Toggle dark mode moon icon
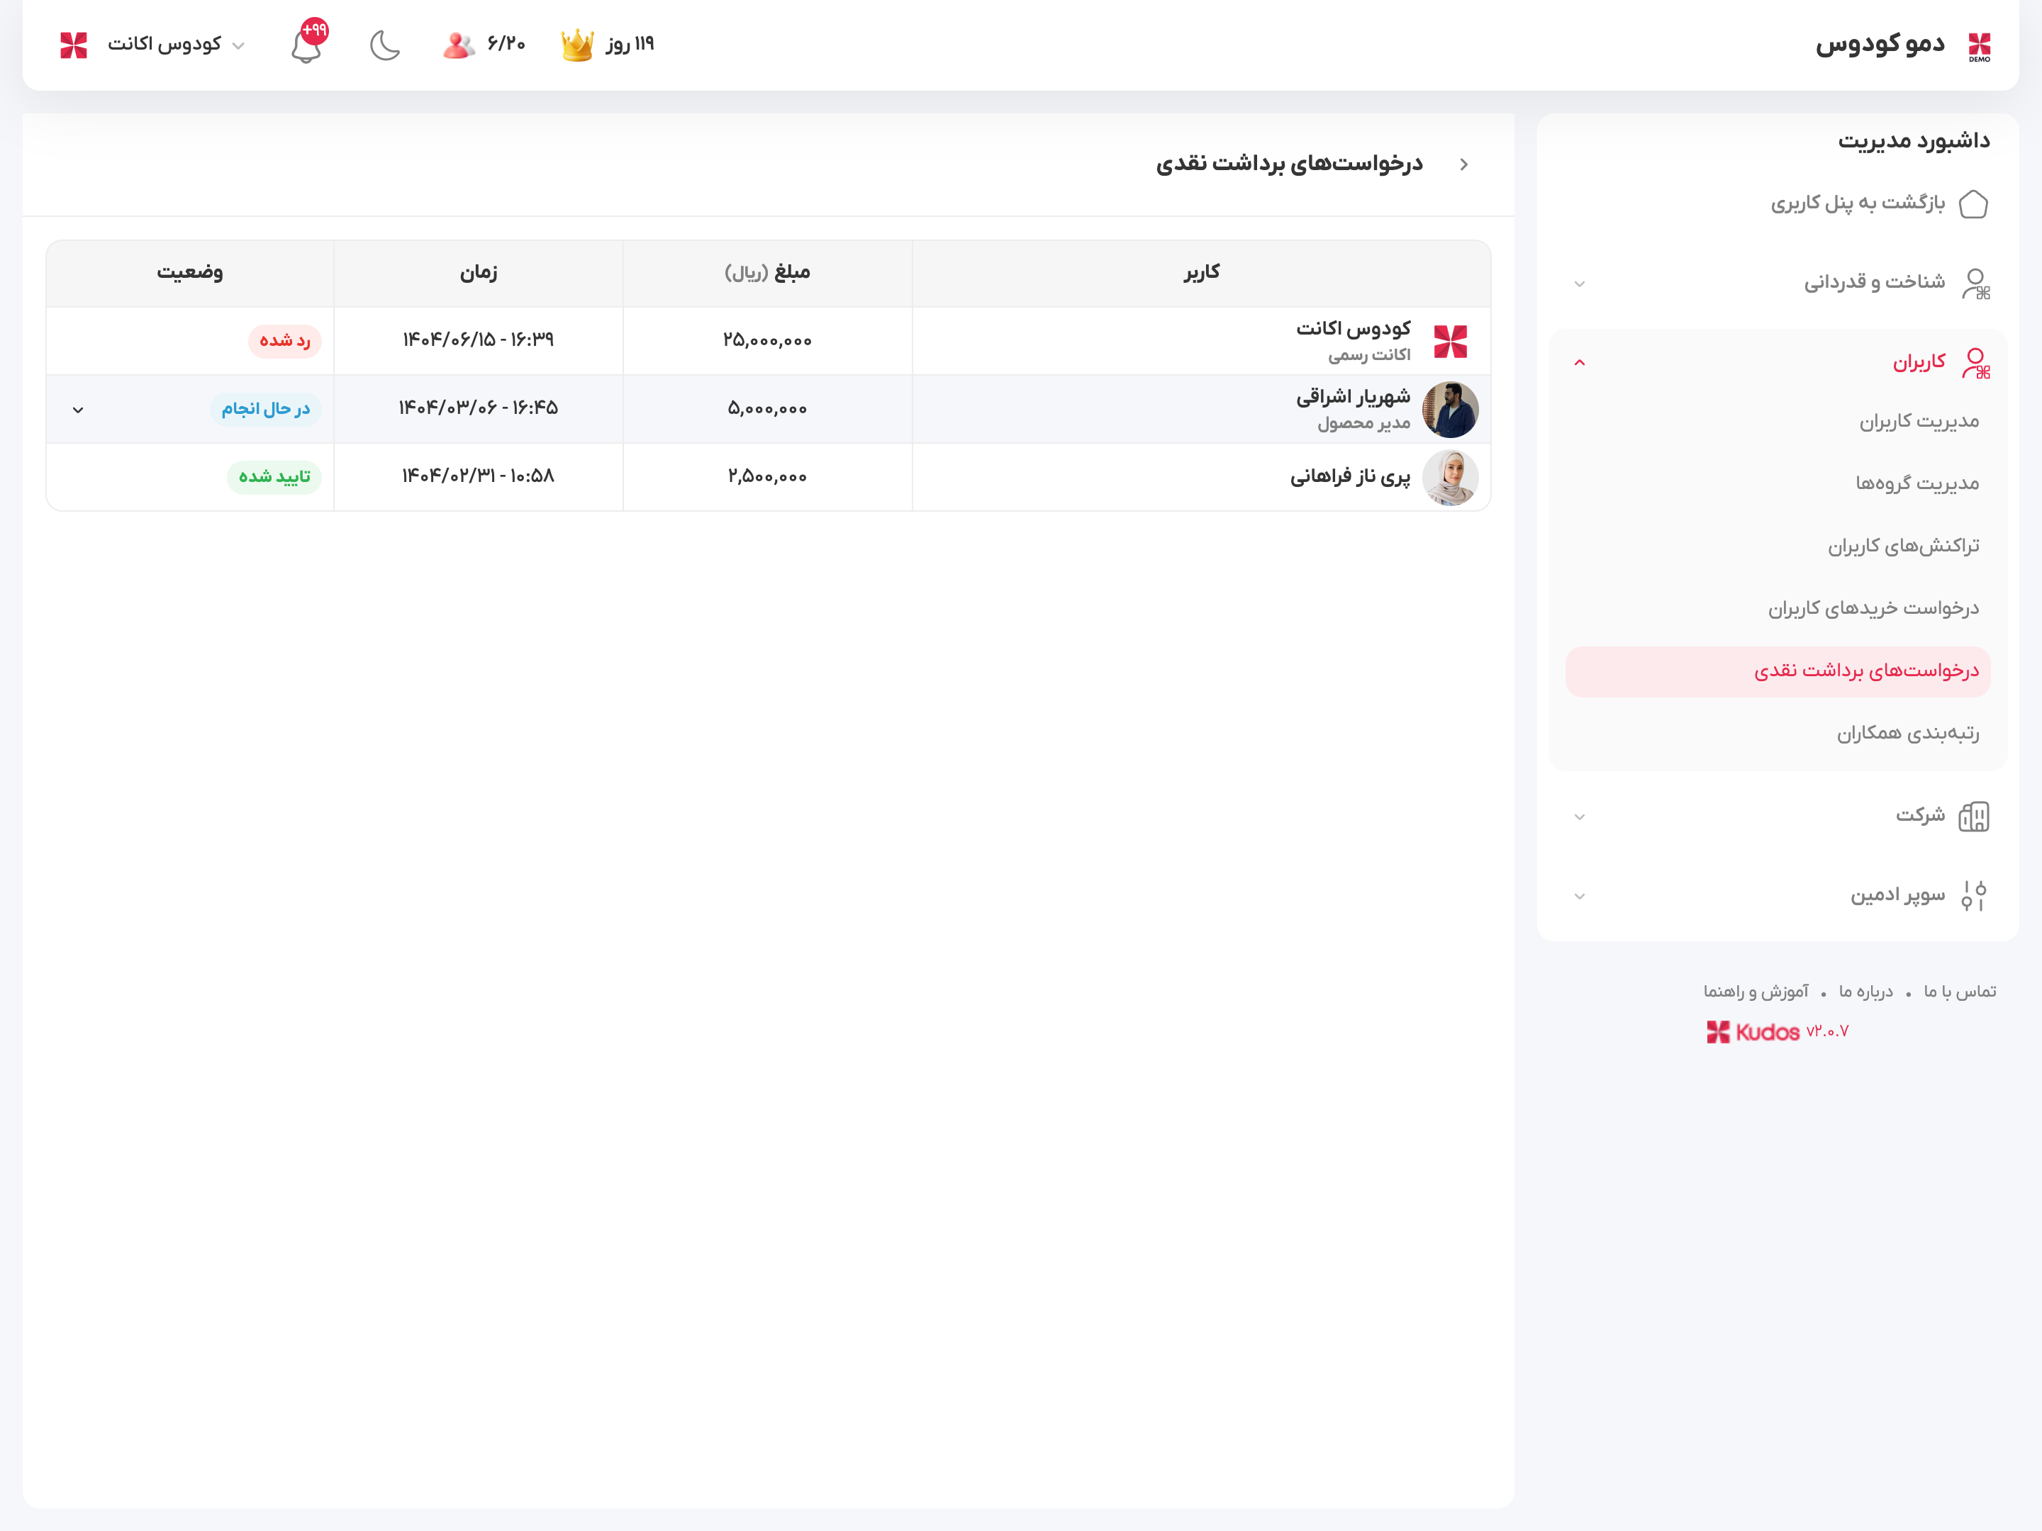The height and width of the screenshot is (1531, 2042). pyautogui.click(x=384, y=44)
